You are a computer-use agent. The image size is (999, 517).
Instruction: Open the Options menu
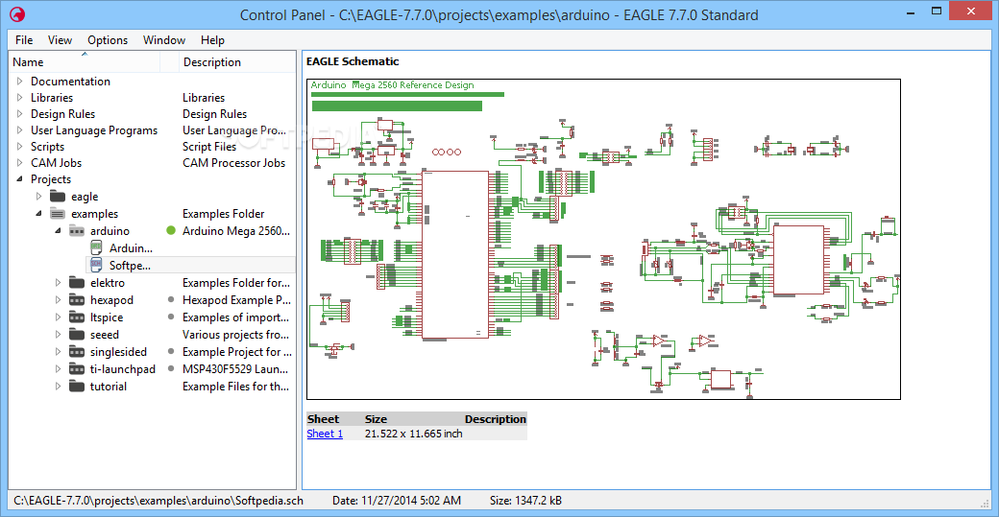click(108, 39)
